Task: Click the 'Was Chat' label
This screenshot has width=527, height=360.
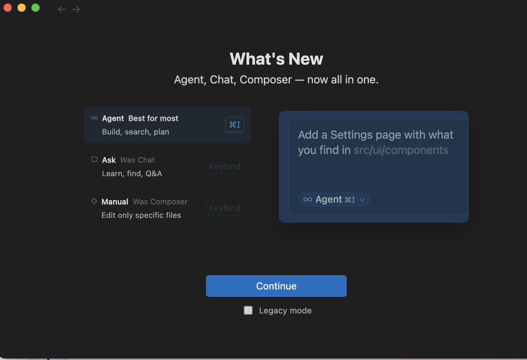Action: click(x=137, y=160)
